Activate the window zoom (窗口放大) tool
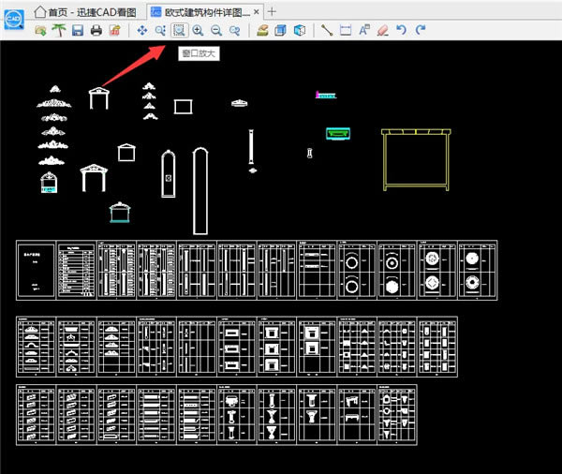 pos(179,31)
